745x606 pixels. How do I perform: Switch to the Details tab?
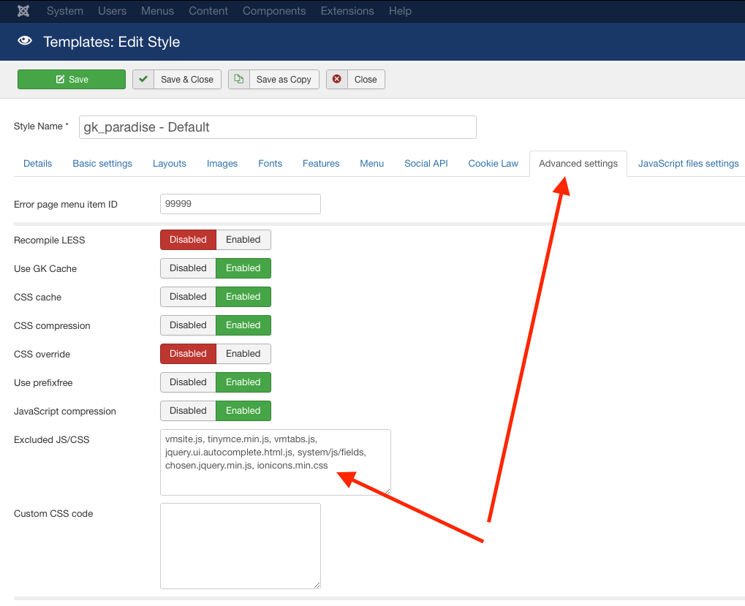(37, 163)
